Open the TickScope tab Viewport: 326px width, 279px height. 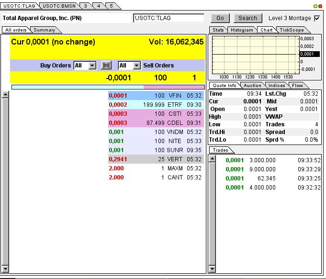click(292, 30)
